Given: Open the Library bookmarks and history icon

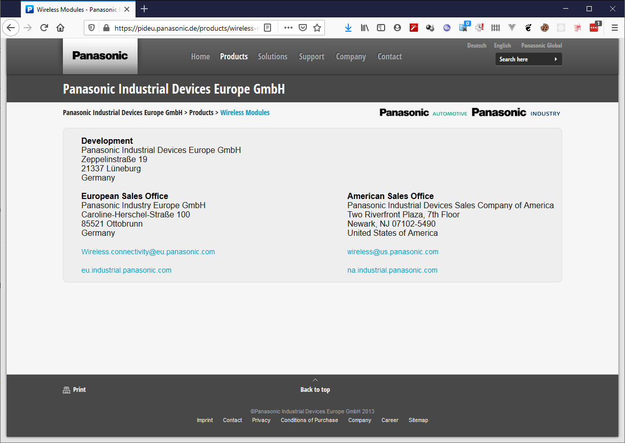Looking at the screenshot, I should coord(365,28).
